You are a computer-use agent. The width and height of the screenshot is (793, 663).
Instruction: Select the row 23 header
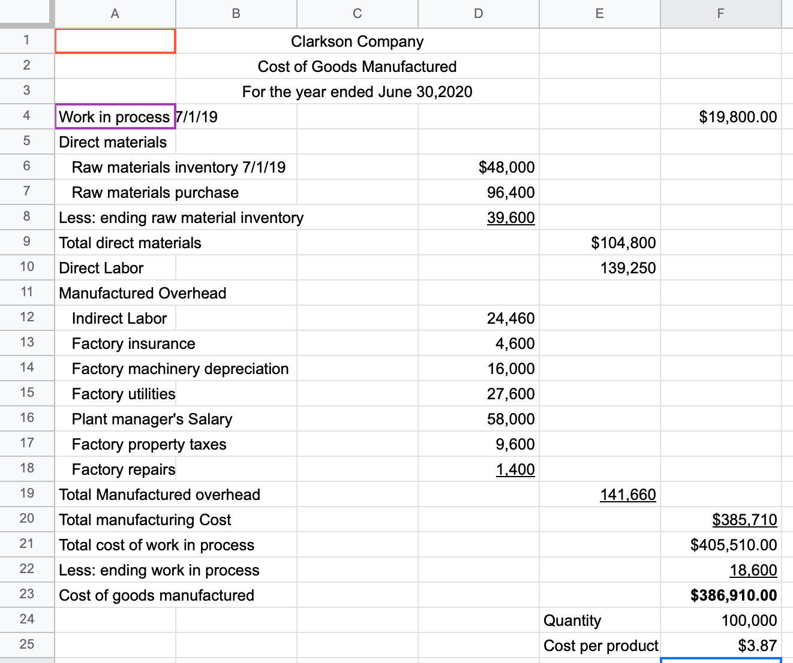coord(26,595)
